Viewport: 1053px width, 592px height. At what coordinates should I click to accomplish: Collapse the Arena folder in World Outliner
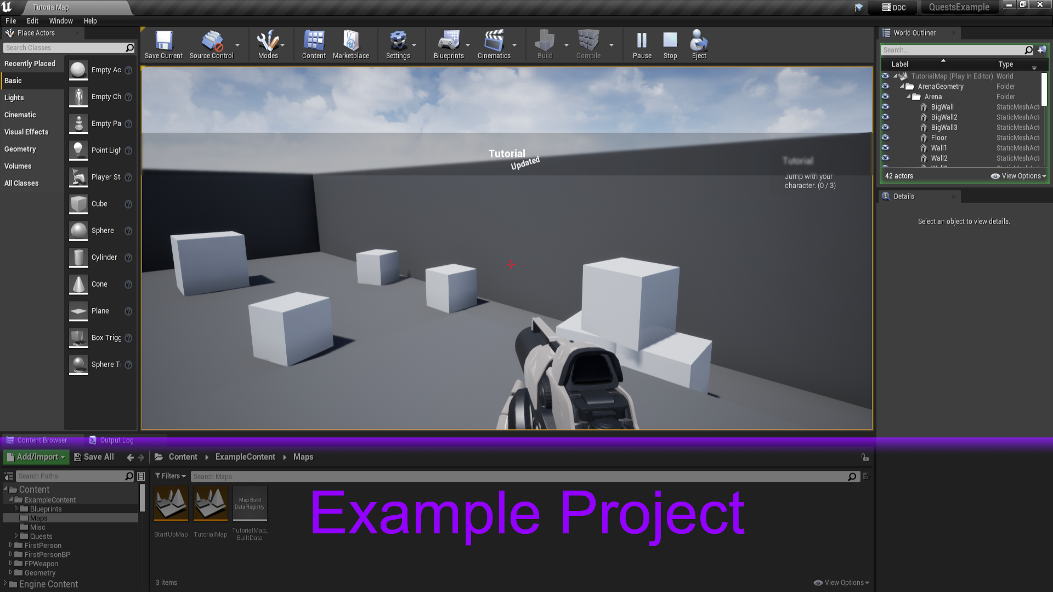click(x=909, y=96)
